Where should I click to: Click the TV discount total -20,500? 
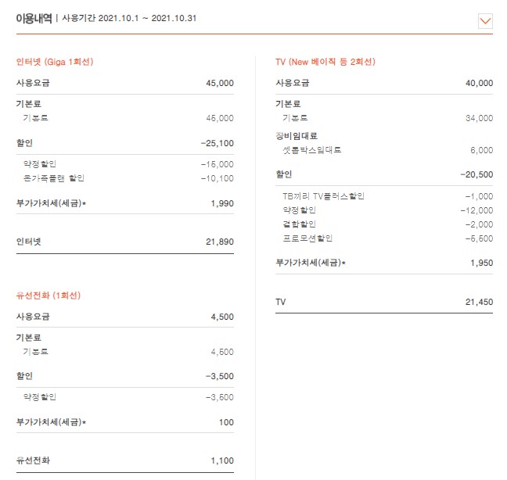click(476, 175)
